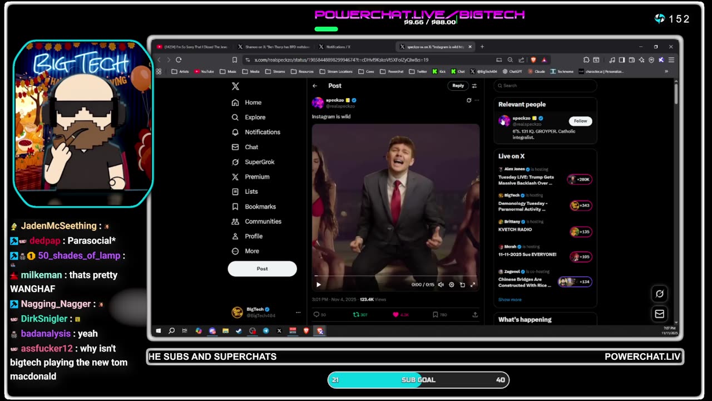Open 11-11-2025 Sue EVERYONE live
Image resolution: width=712 pixels, height=401 pixels.
[545, 253]
